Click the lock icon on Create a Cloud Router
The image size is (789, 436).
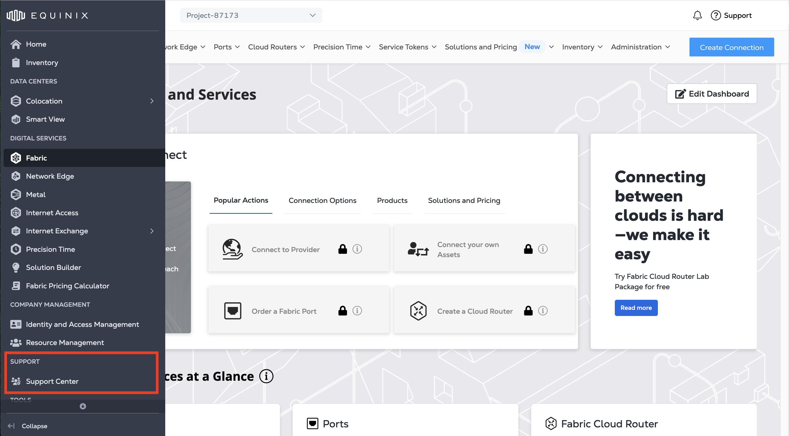point(528,311)
